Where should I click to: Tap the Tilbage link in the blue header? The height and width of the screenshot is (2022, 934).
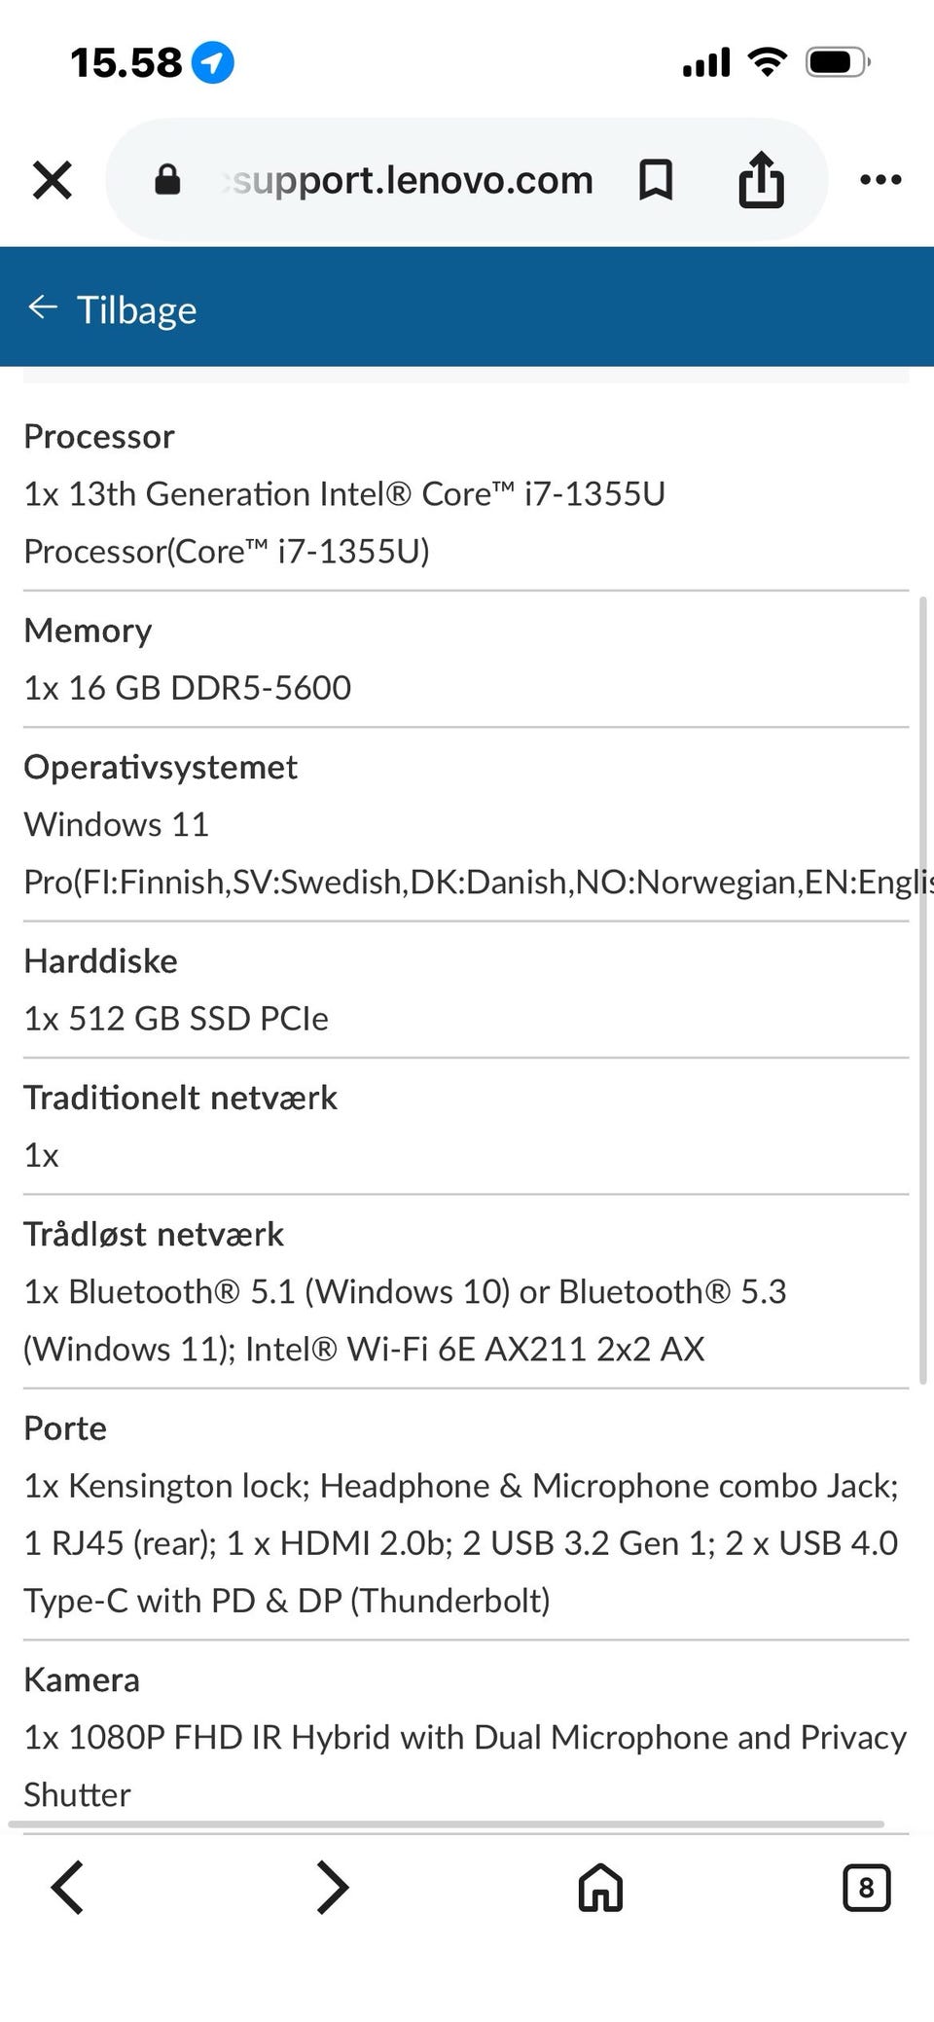point(136,310)
